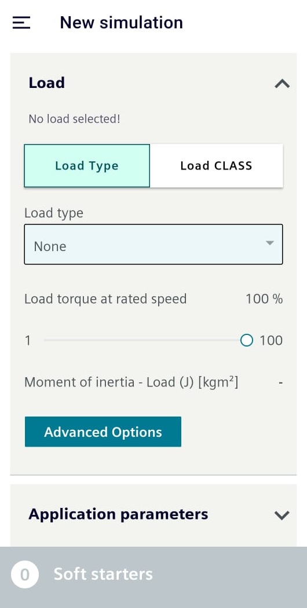This screenshot has width=307, height=608.
Task: Open the hamburger navigation menu
Action: pos(21,23)
